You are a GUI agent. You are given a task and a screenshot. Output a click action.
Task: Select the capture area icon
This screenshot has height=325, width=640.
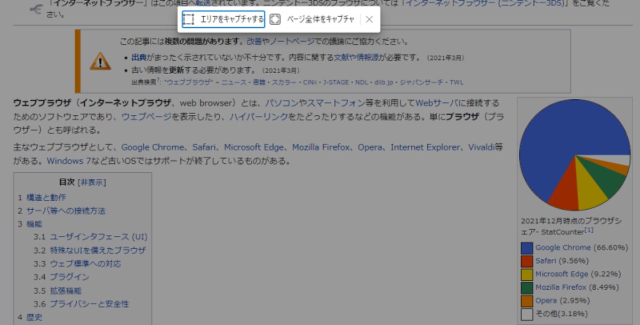click(x=189, y=20)
